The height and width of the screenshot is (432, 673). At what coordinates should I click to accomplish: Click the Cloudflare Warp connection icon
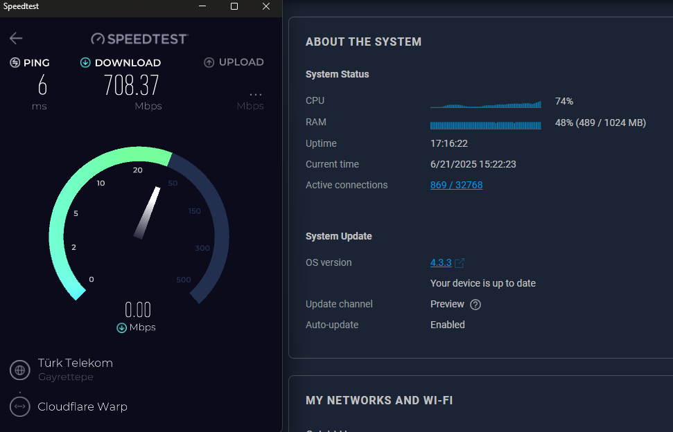[x=19, y=406]
